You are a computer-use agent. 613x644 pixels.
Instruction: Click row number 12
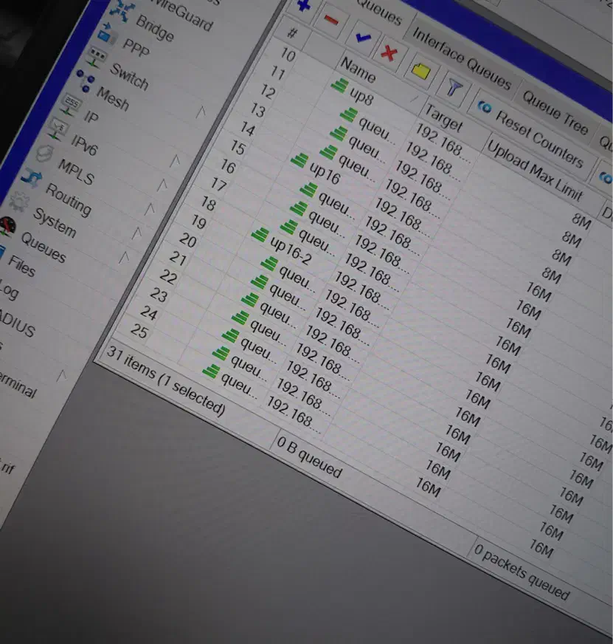click(x=268, y=91)
